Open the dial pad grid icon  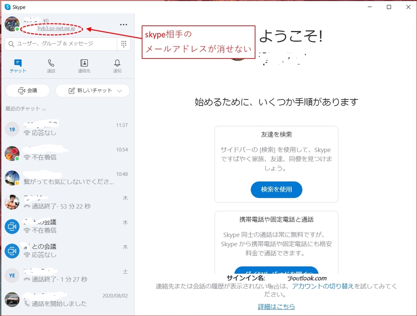point(124,44)
